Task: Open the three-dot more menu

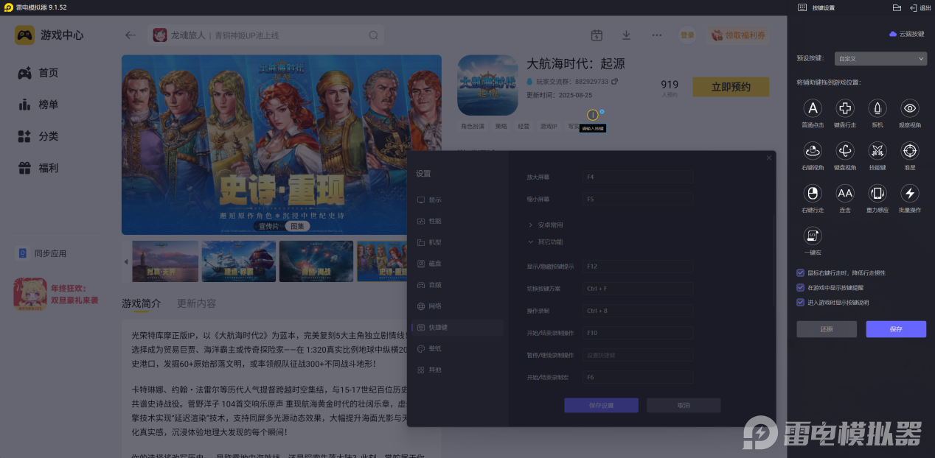Action: (656, 35)
